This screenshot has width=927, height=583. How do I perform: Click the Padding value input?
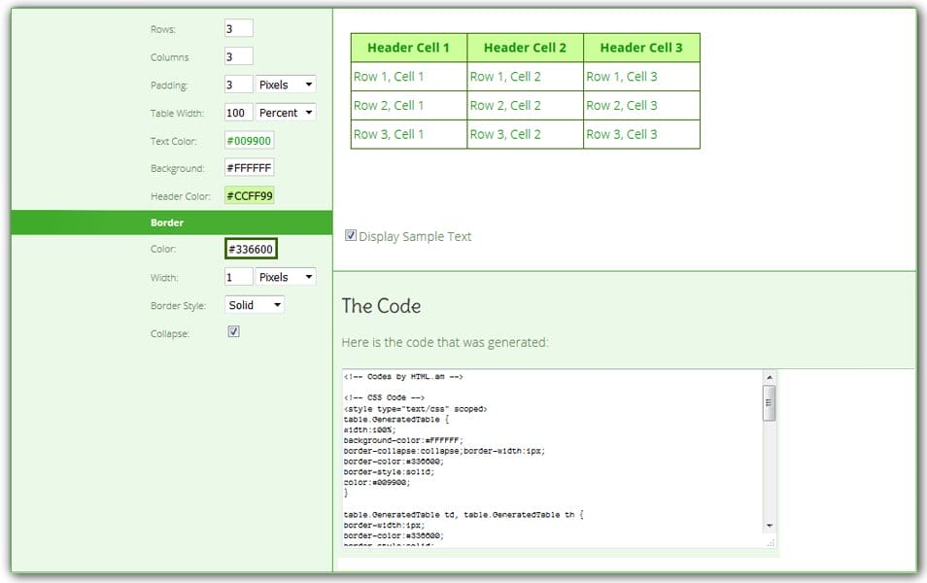point(241,85)
